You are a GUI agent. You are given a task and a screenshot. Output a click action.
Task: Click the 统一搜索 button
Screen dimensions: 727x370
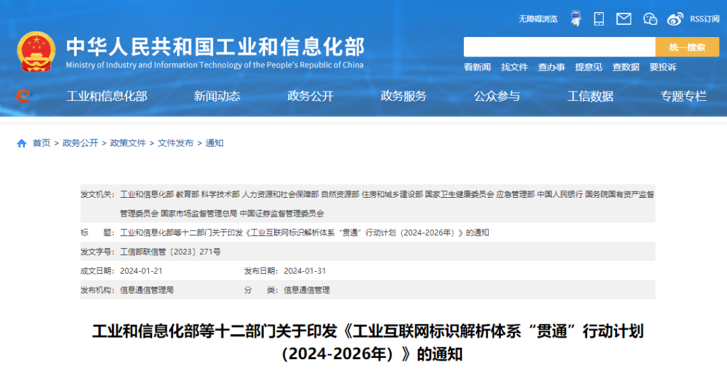click(687, 47)
